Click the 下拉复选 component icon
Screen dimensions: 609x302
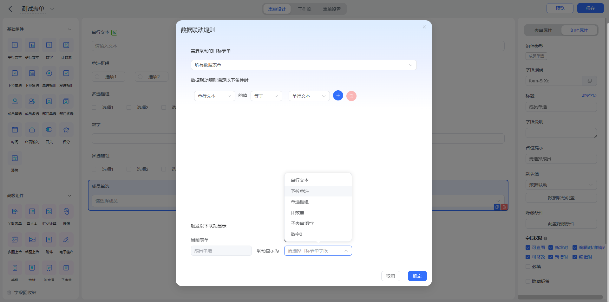pos(32,73)
